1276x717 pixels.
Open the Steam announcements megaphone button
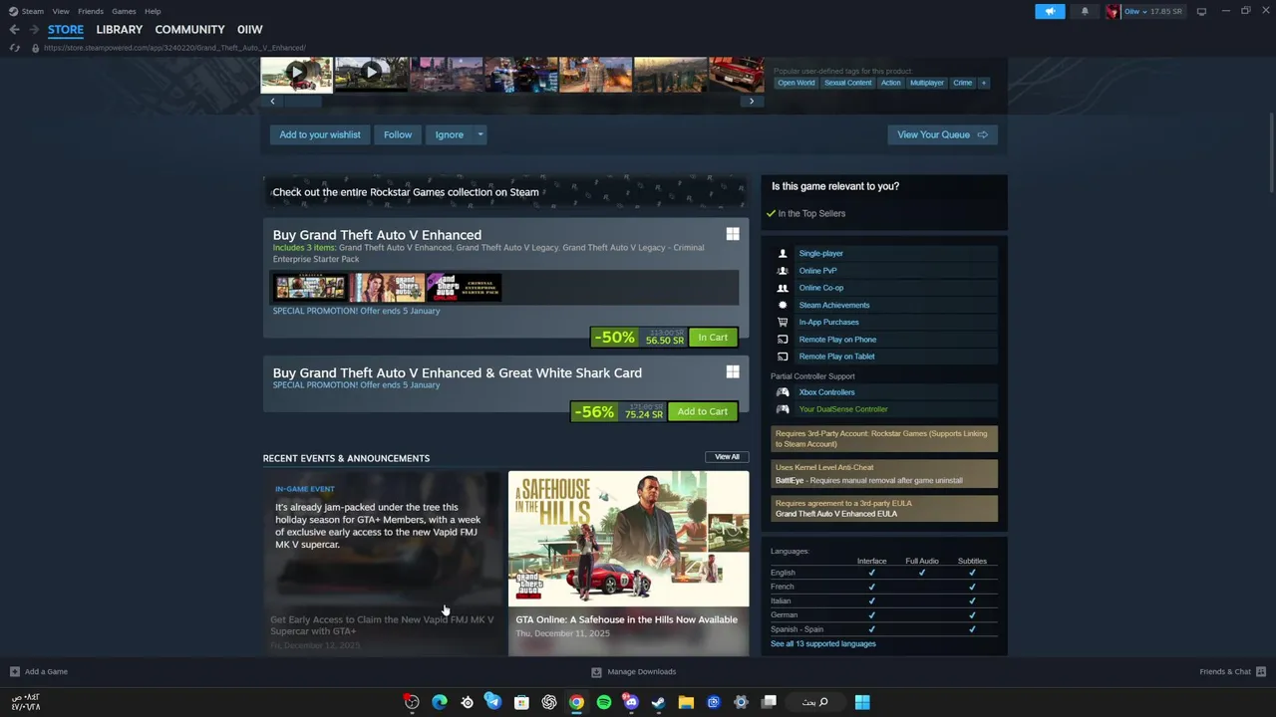[x=1050, y=11]
